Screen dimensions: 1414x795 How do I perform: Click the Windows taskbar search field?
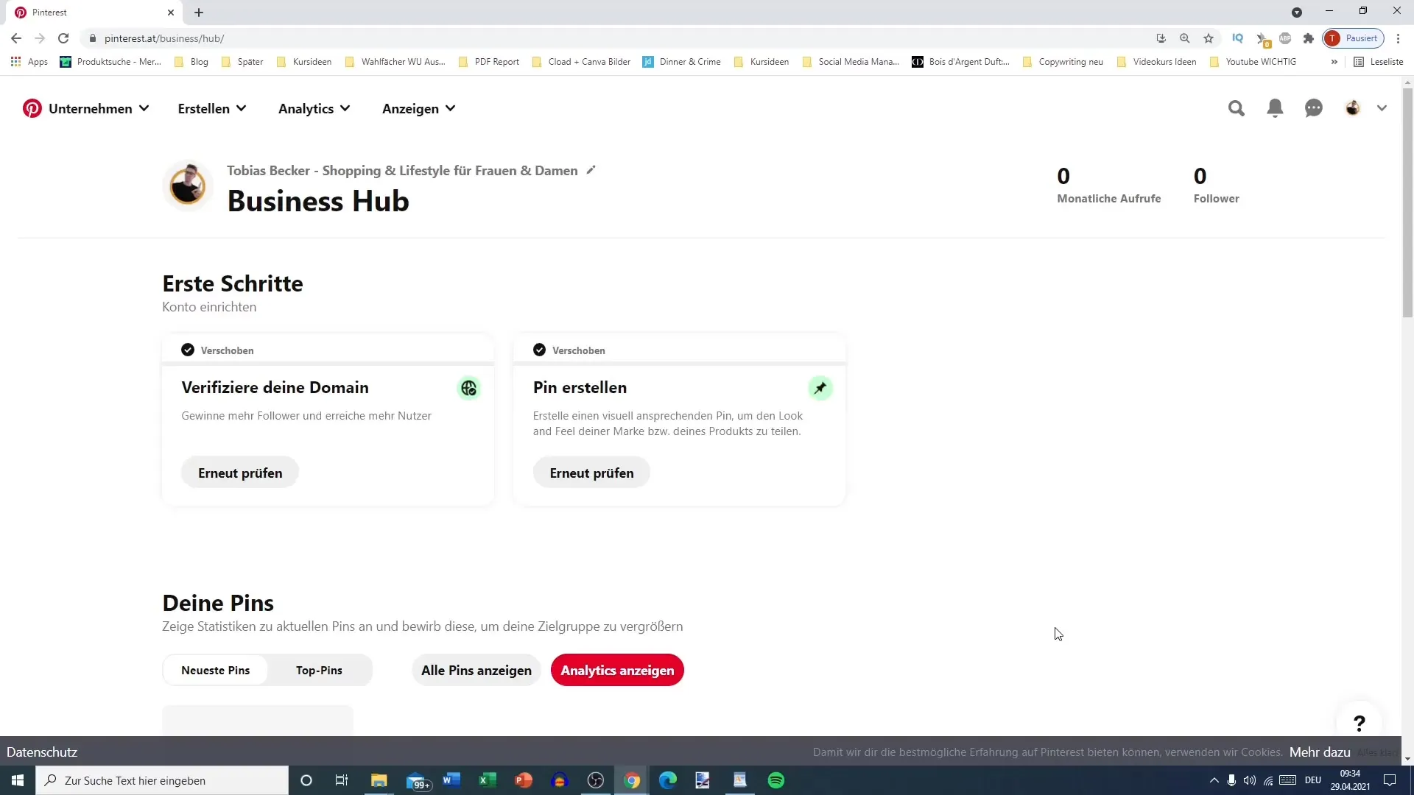pos(162,780)
